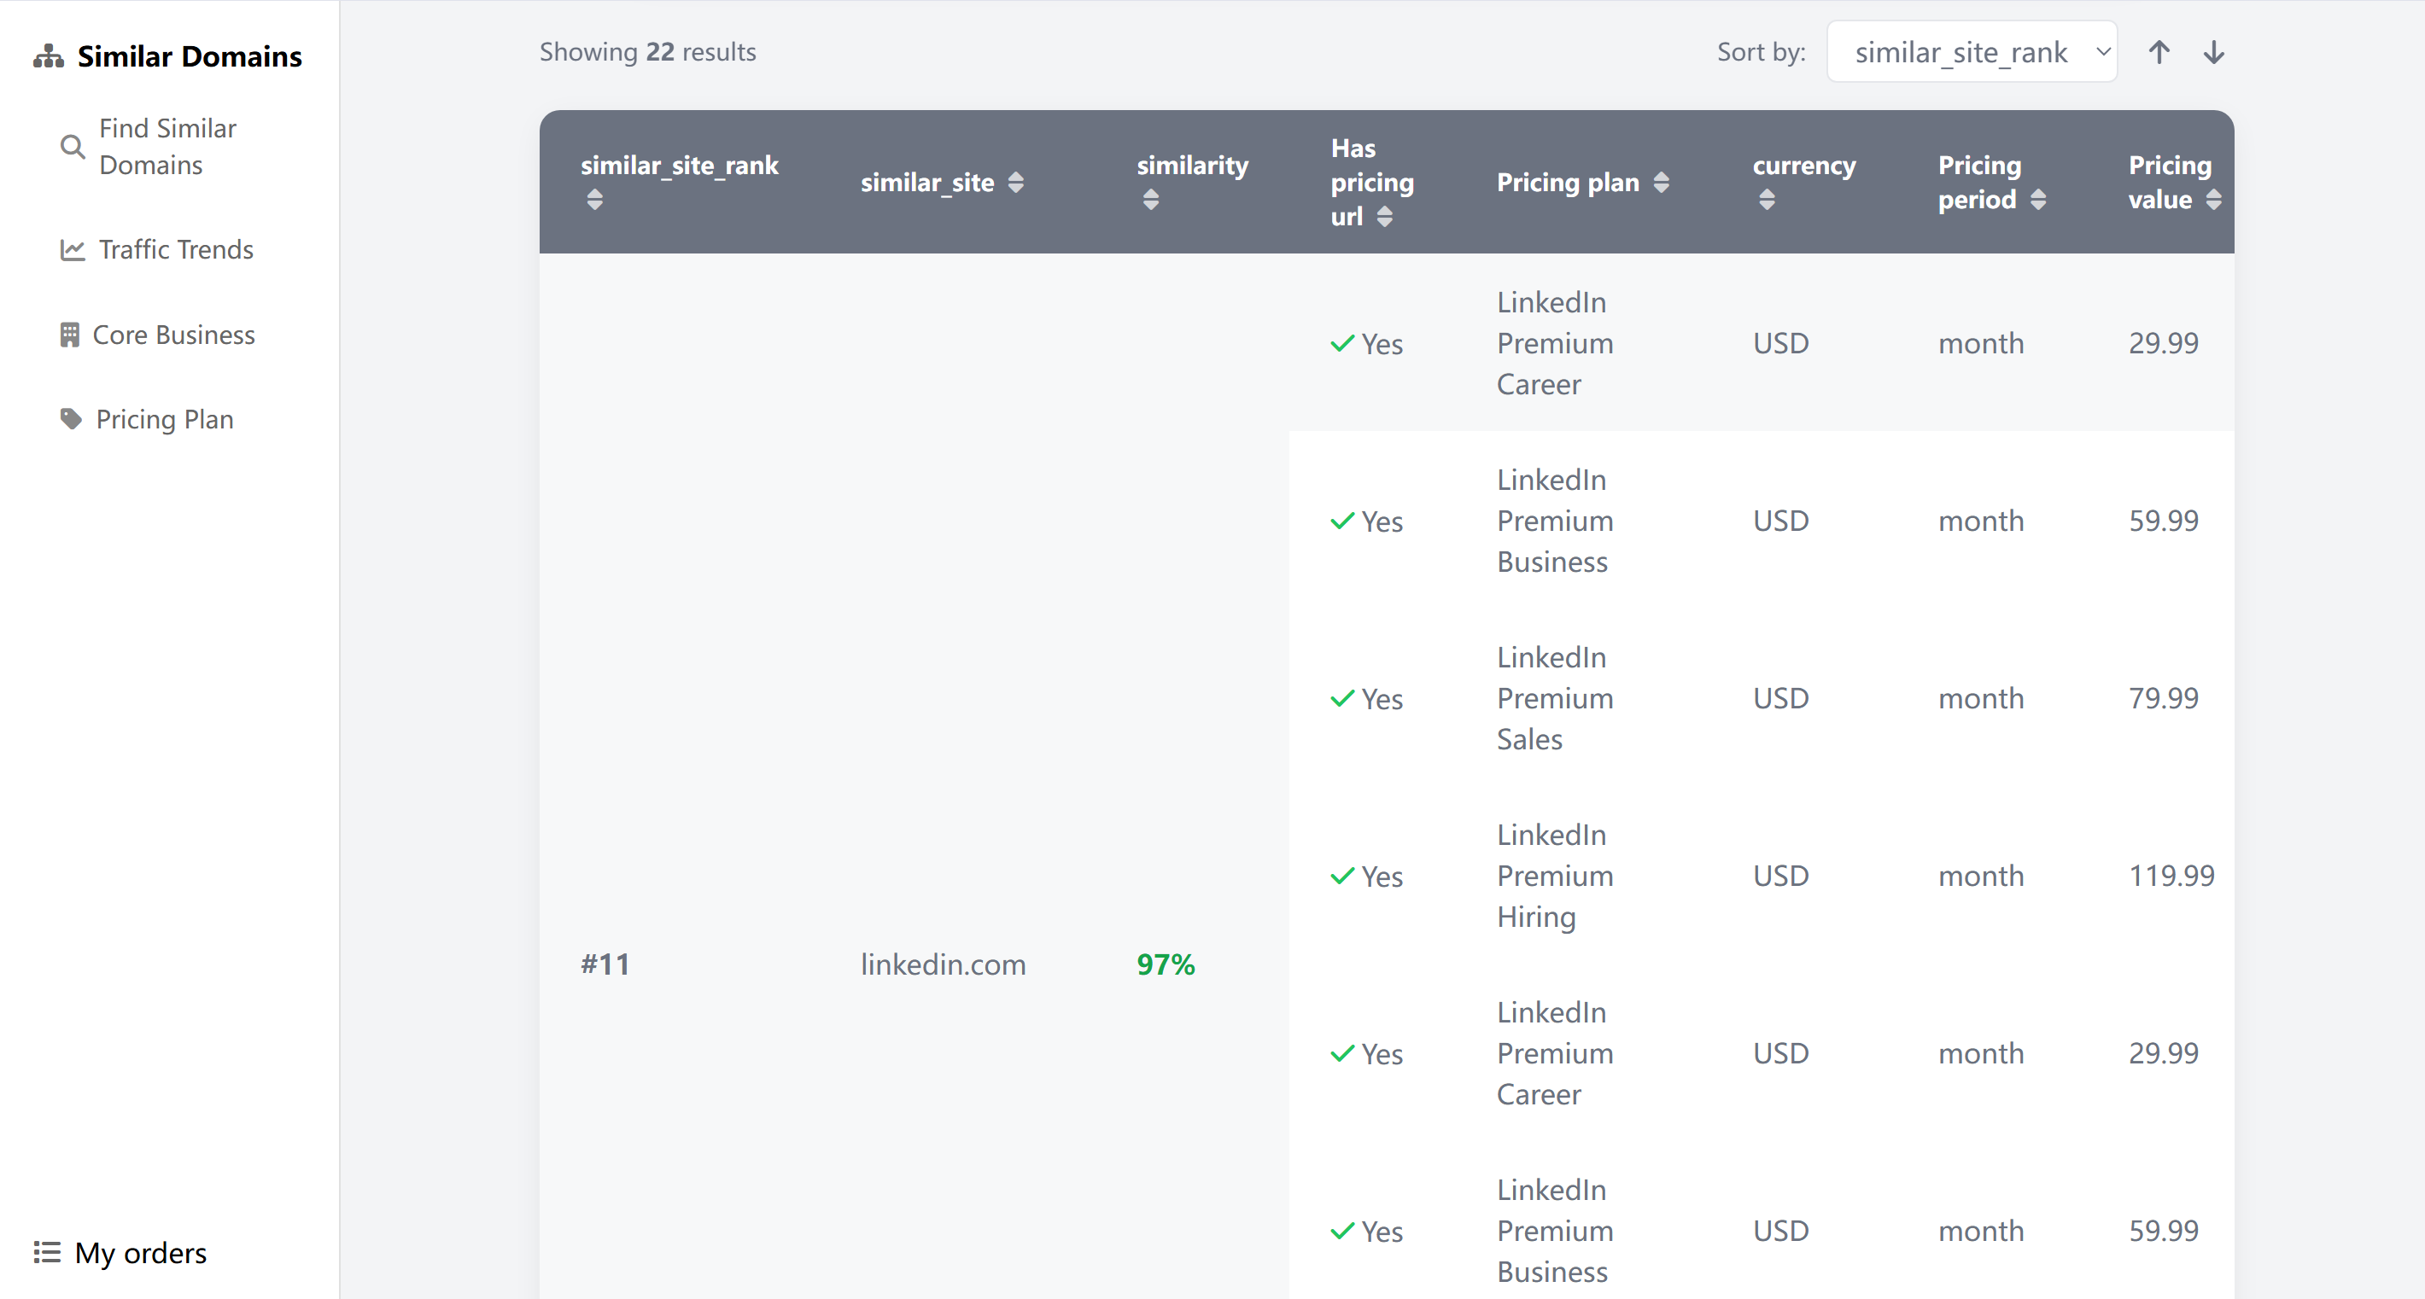
Task: Click the currency column sort arrows
Action: [1766, 200]
